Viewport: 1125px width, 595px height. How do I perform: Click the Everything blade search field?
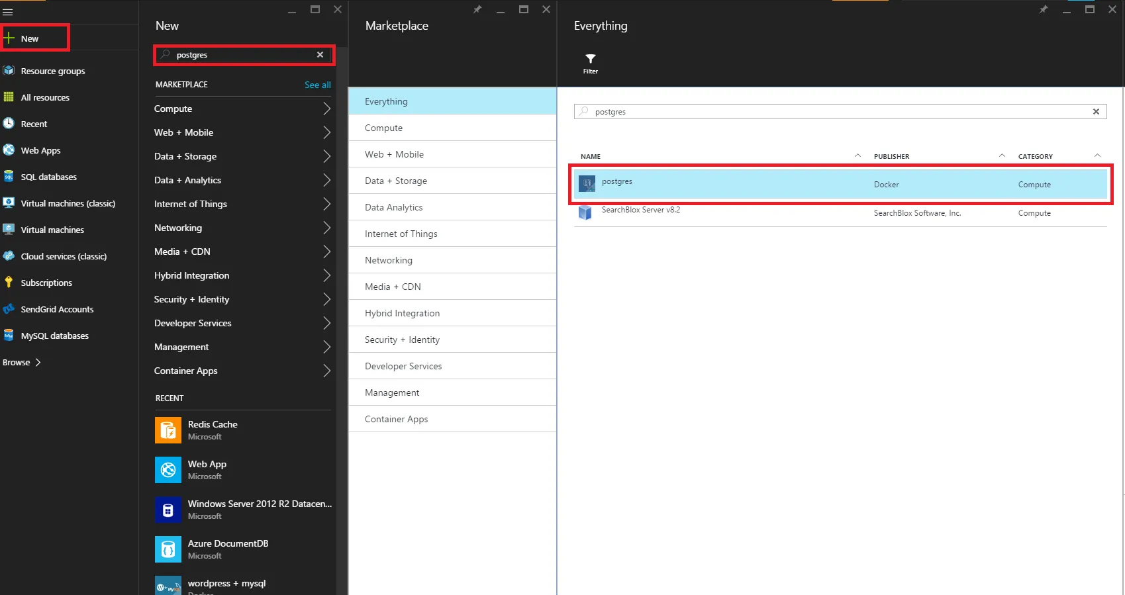pyautogui.click(x=834, y=112)
